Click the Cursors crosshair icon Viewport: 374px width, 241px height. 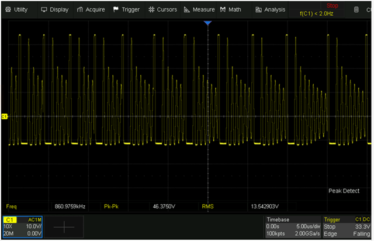[151, 9]
